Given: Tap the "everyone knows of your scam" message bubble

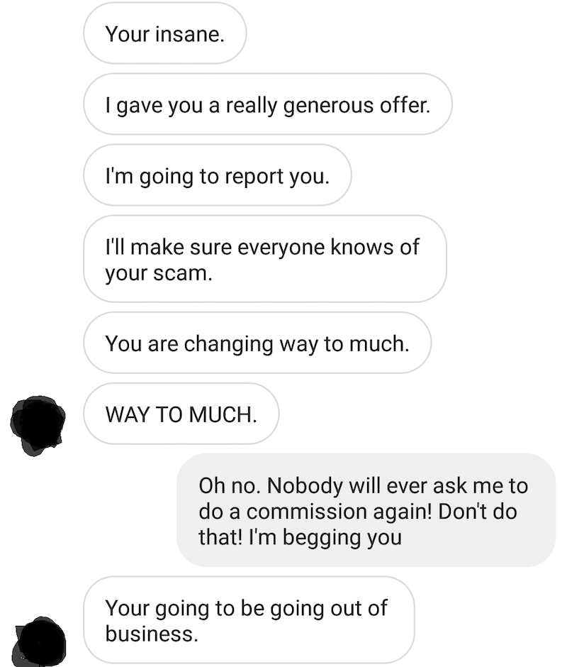Looking at the screenshot, I should pos(265,259).
